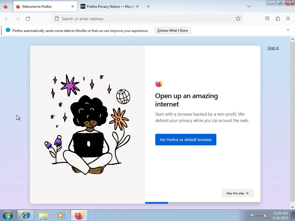Viewport: 295px width, 221px height.
Task: Minimize the Firefox window
Action: pyautogui.click(x=271, y=3)
